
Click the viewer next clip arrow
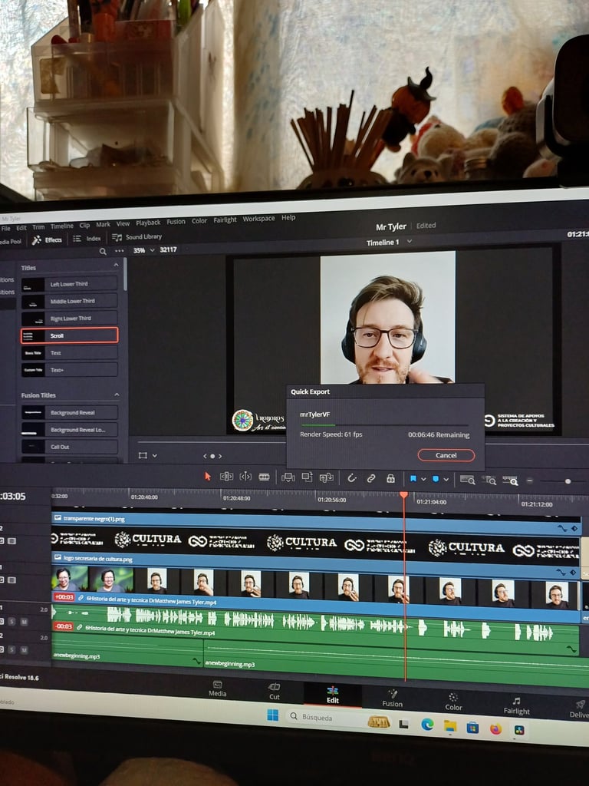(220, 456)
